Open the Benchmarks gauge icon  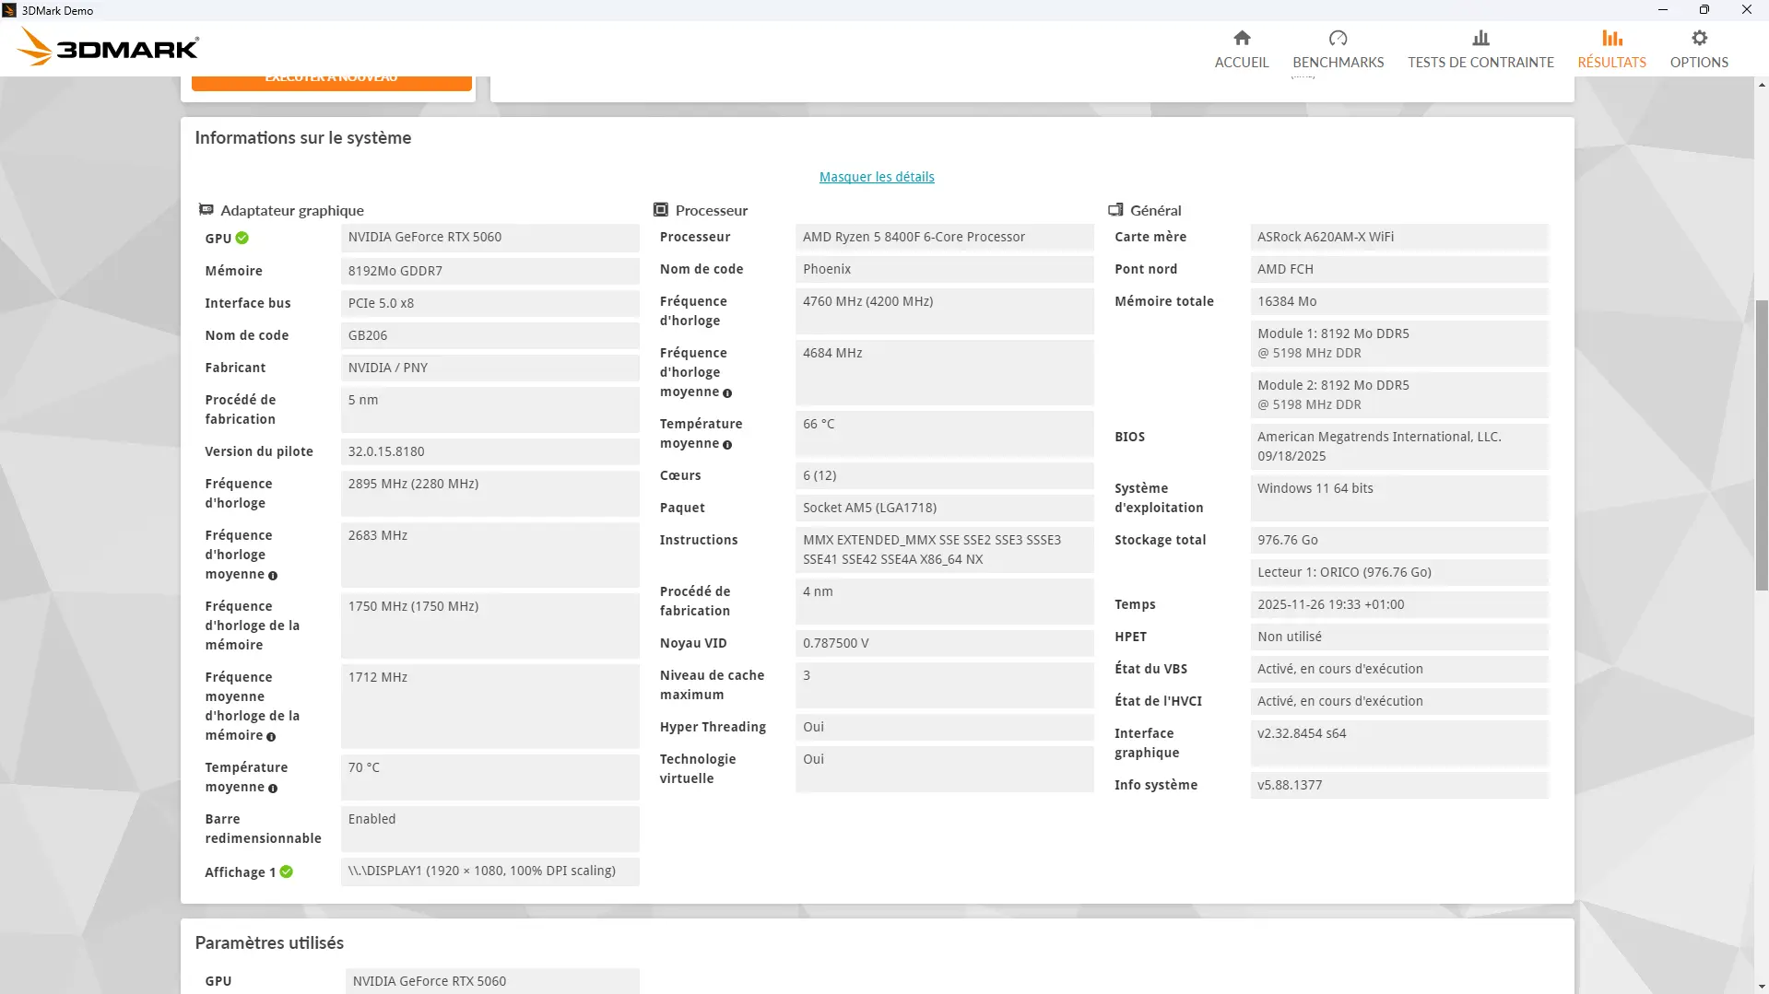[x=1338, y=38]
